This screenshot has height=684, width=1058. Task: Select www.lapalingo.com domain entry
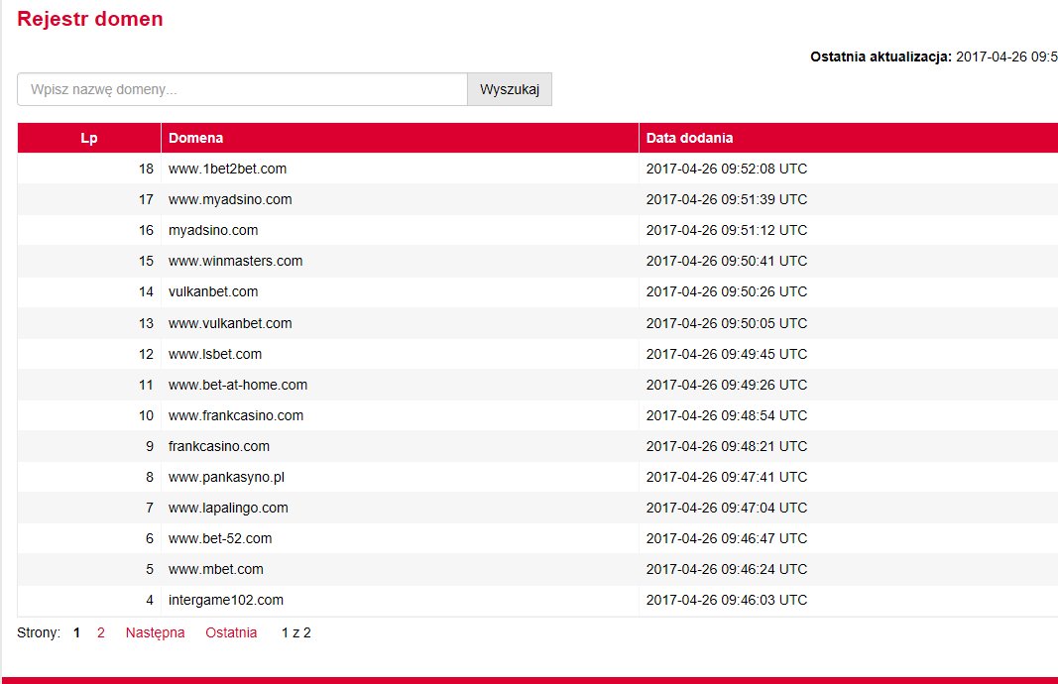pyautogui.click(x=228, y=508)
